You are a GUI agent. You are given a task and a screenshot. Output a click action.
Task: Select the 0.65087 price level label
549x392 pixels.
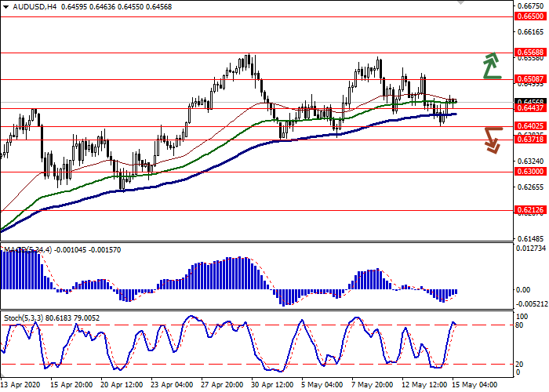point(530,79)
